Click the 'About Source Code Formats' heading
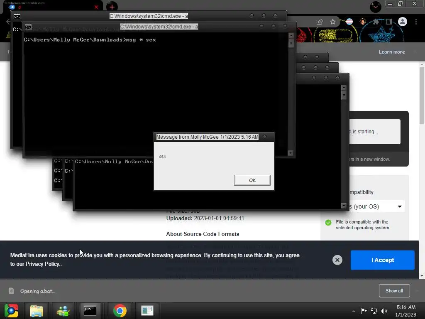Viewport: 425px width, 319px height. (x=203, y=234)
